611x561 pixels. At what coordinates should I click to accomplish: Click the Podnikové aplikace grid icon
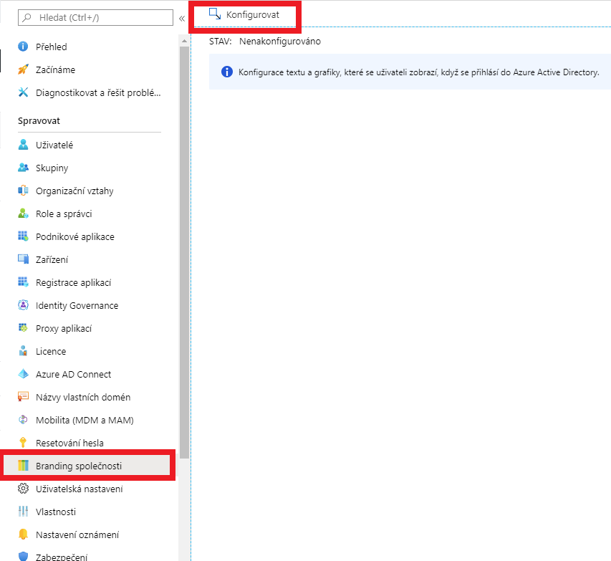tap(23, 236)
